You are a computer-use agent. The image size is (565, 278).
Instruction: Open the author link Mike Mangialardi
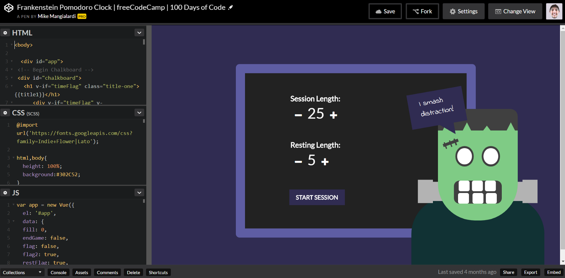pos(57,16)
